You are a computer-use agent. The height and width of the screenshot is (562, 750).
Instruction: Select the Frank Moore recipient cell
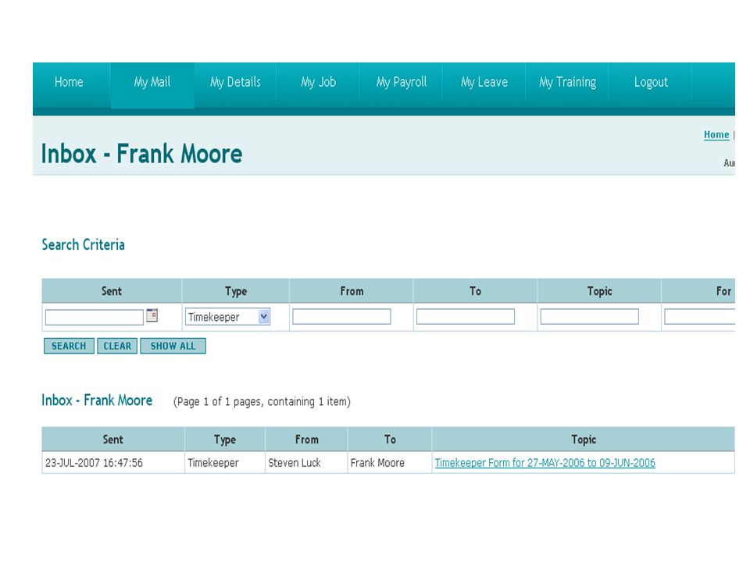point(390,463)
